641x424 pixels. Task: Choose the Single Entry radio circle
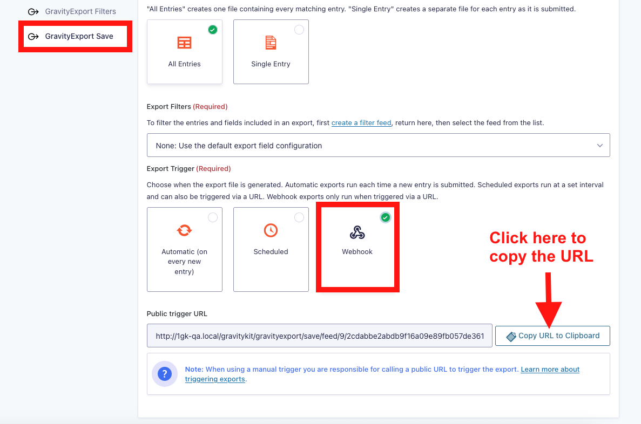[x=299, y=30]
